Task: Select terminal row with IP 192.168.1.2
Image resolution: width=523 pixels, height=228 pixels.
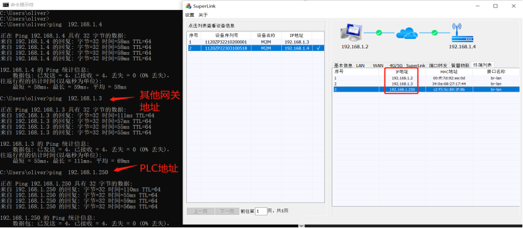Action: 425,78
